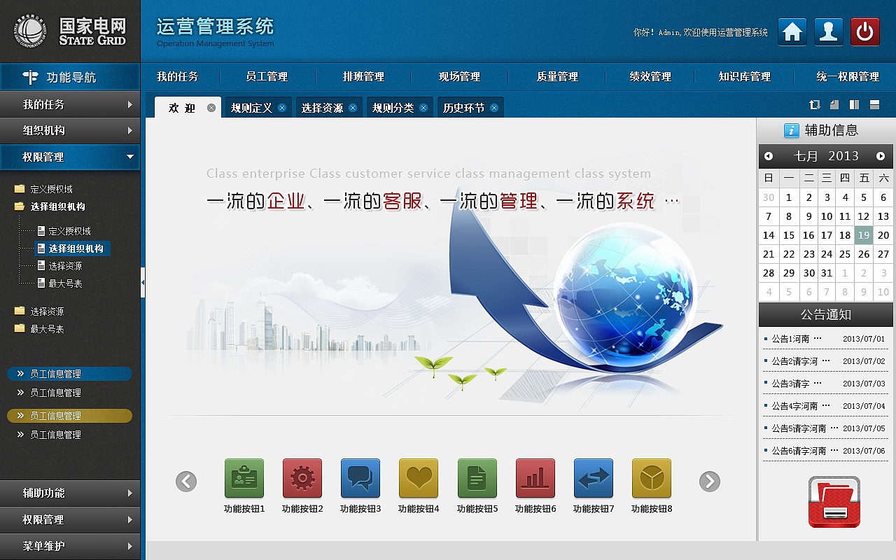Expand 菜单维护 sidebar section

click(70, 546)
